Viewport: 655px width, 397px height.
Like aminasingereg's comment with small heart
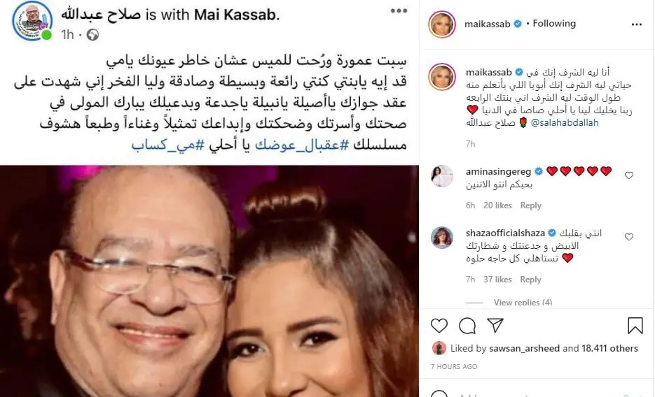tap(628, 175)
